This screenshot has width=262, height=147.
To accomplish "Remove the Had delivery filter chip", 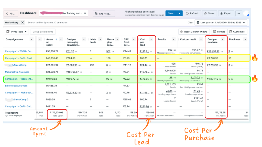I will click(23, 22).
